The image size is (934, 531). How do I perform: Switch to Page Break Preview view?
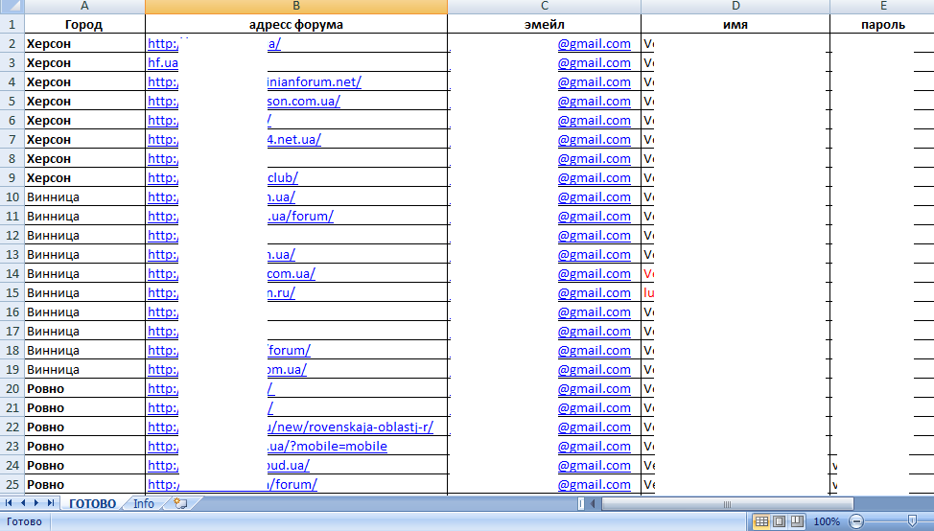click(797, 521)
